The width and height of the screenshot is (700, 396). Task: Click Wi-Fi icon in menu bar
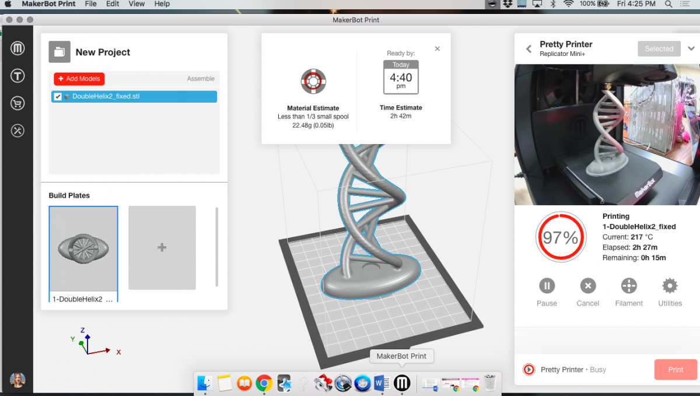click(x=568, y=4)
